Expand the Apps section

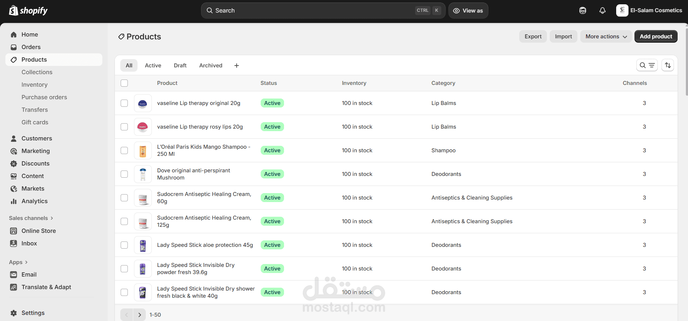pyautogui.click(x=18, y=262)
